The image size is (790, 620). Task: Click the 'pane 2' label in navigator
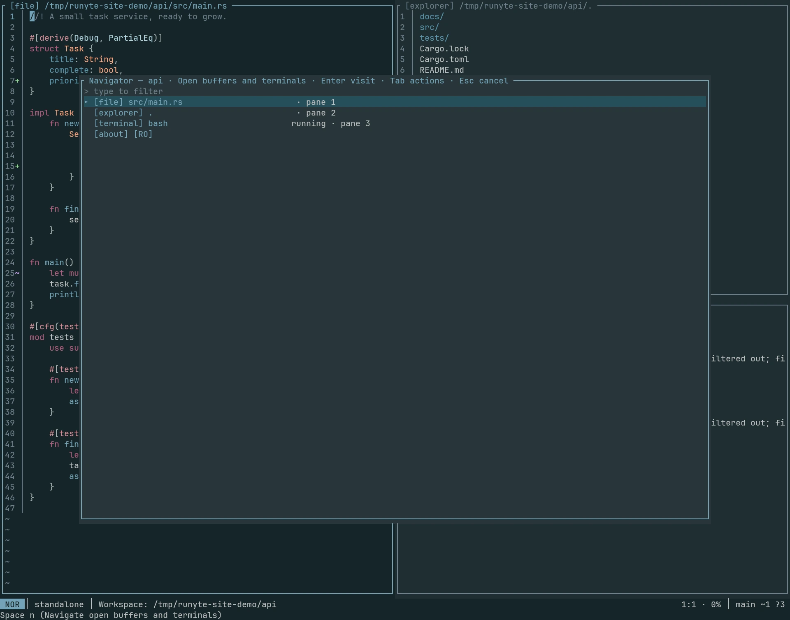(x=321, y=113)
